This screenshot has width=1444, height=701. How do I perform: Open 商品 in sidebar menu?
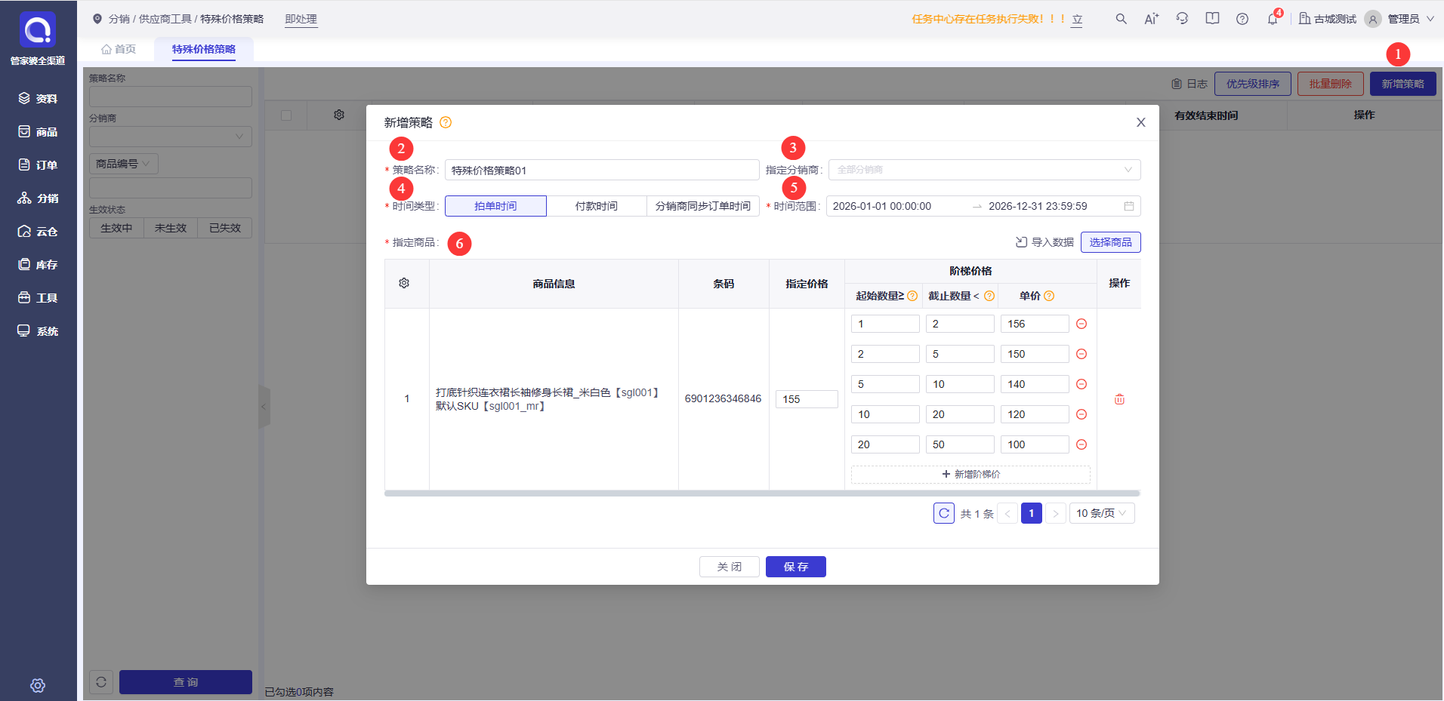coord(39,132)
